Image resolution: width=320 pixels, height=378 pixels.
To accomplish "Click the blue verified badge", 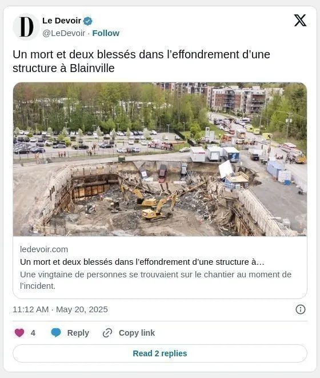I will point(87,21).
